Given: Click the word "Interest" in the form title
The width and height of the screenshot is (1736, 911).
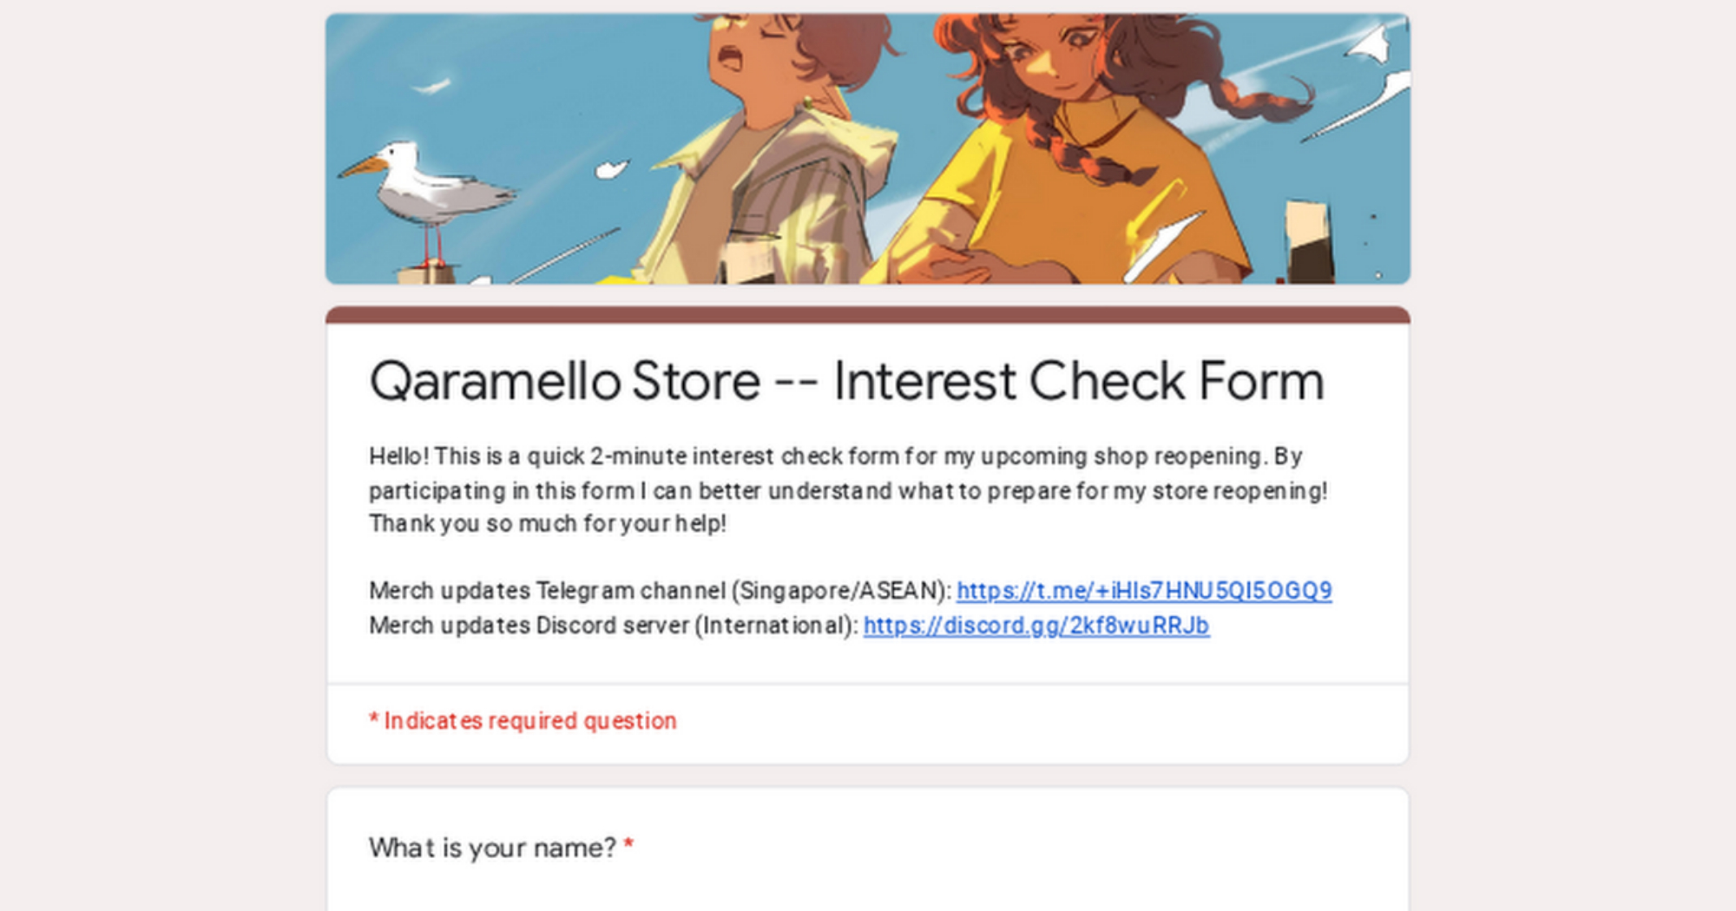Looking at the screenshot, I should (924, 381).
